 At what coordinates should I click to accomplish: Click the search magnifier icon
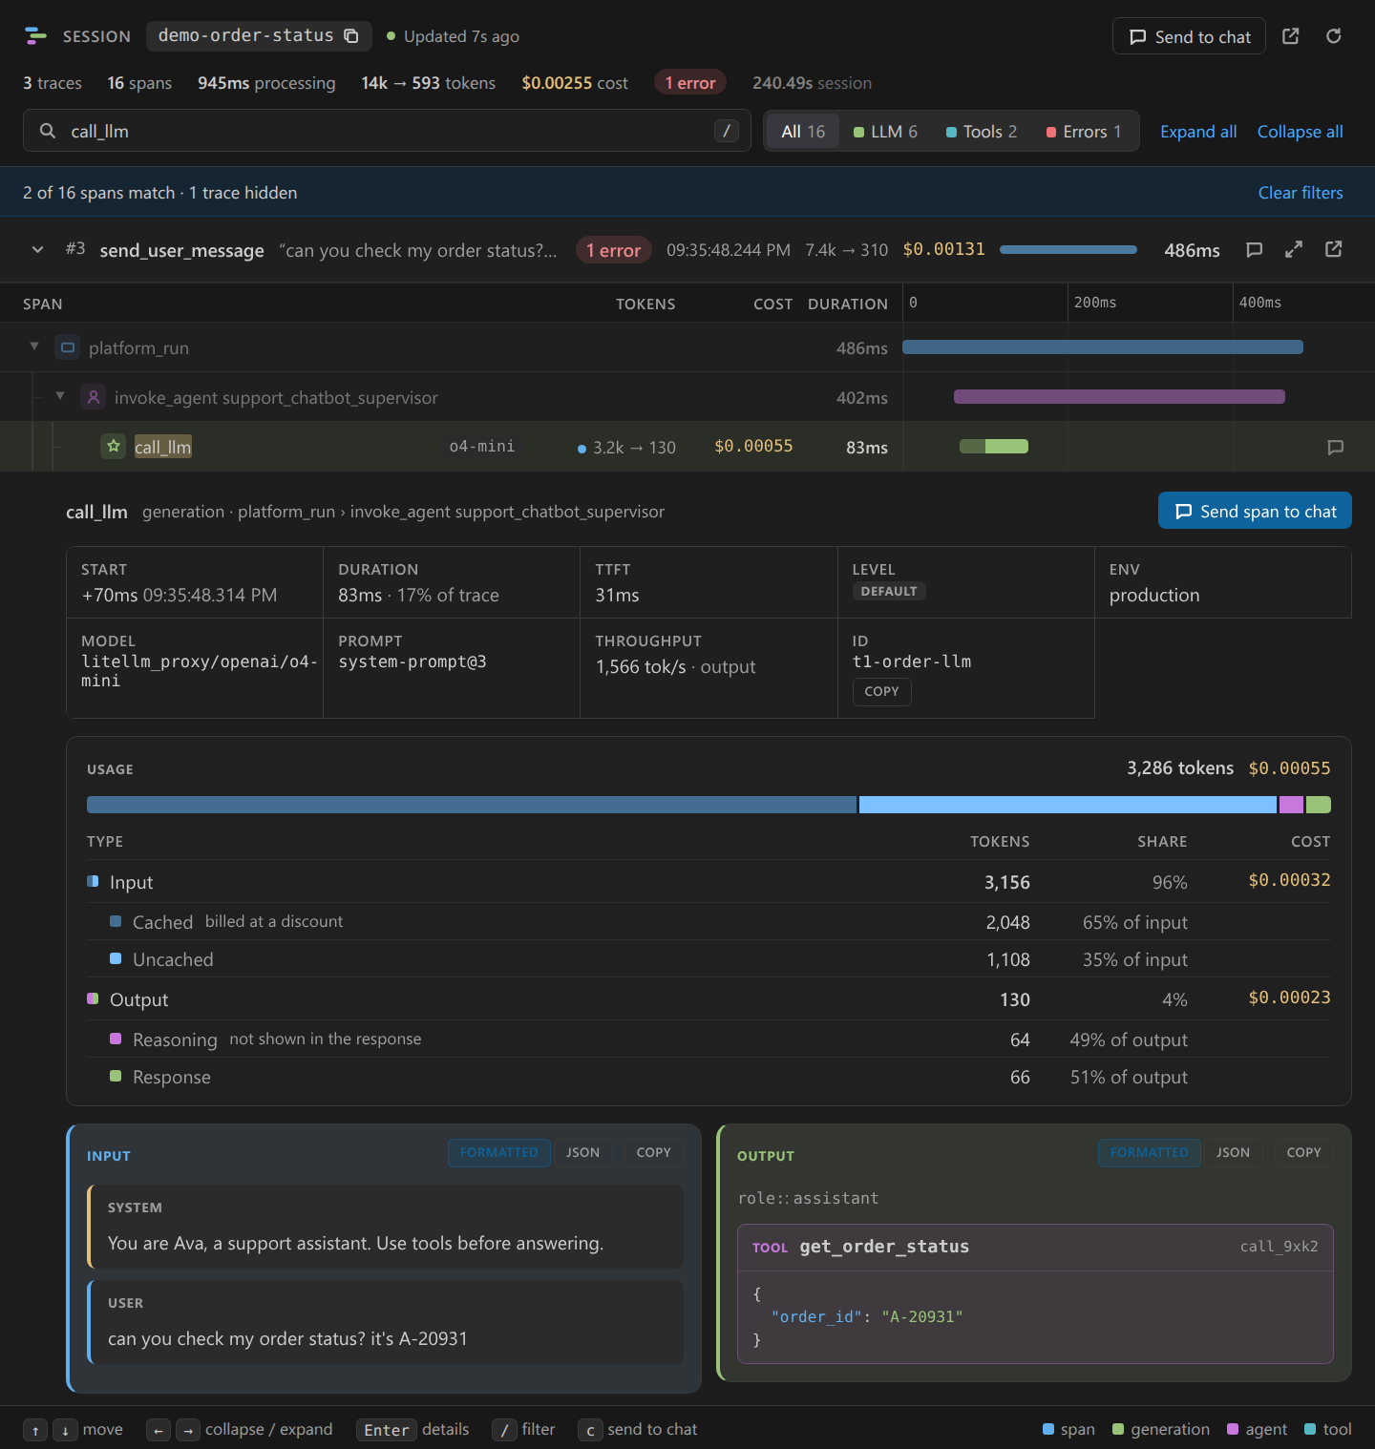[47, 131]
